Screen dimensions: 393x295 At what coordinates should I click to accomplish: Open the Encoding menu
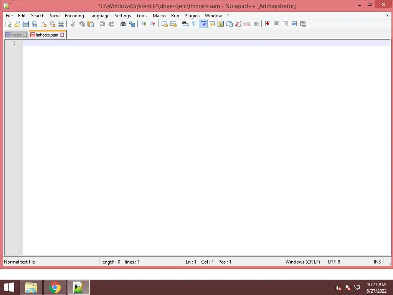pyautogui.click(x=74, y=15)
